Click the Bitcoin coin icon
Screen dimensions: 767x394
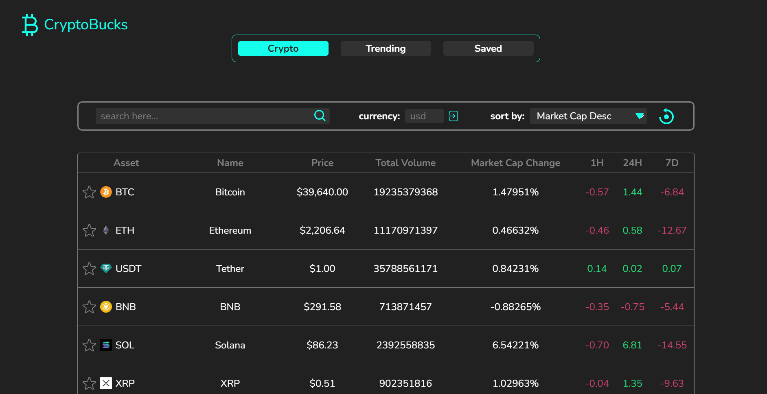click(106, 192)
